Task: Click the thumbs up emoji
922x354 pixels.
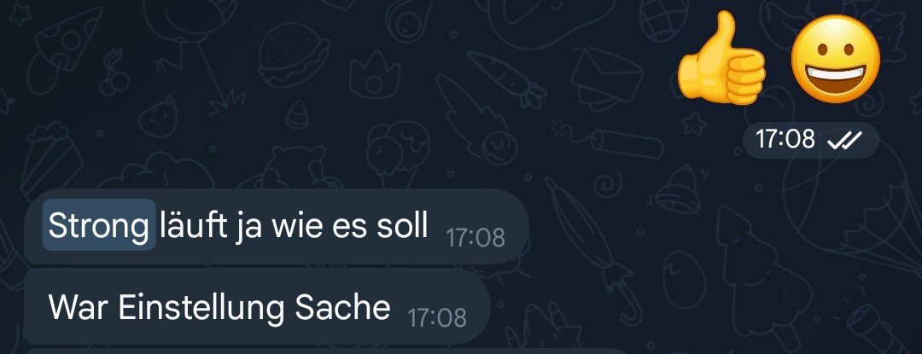Action: click(721, 59)
